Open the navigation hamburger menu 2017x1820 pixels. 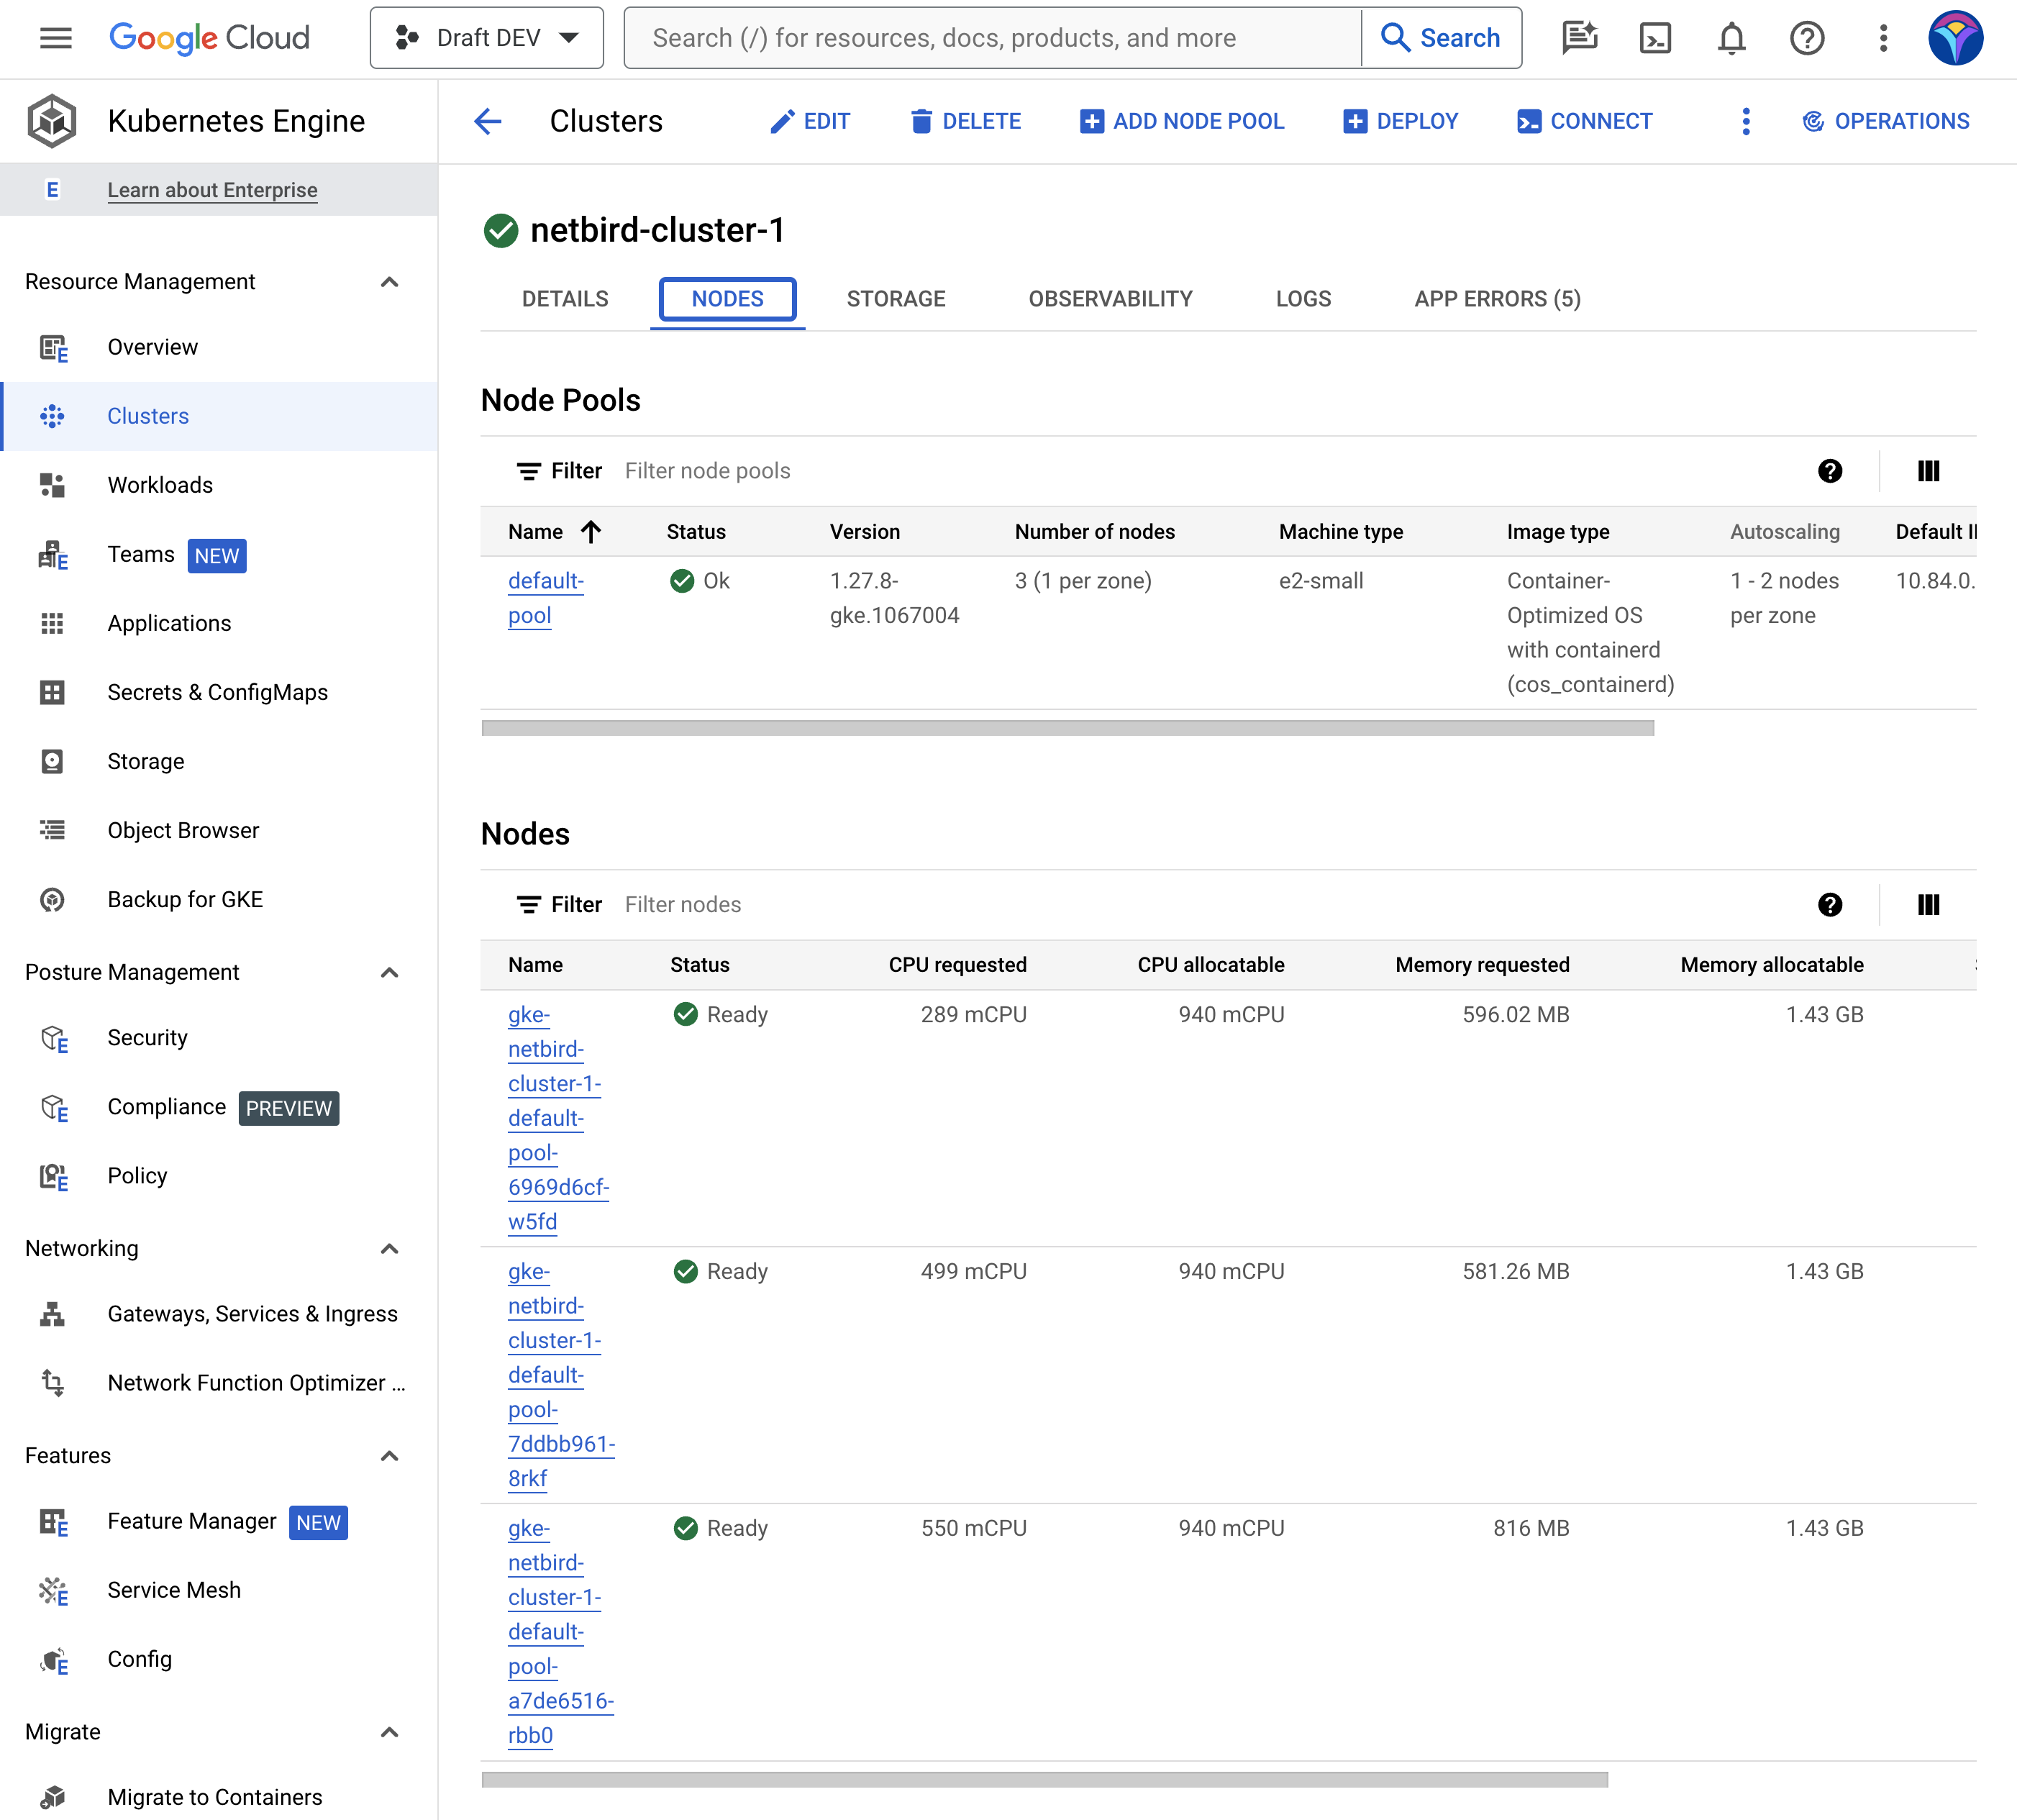click(x=55, y=38)
